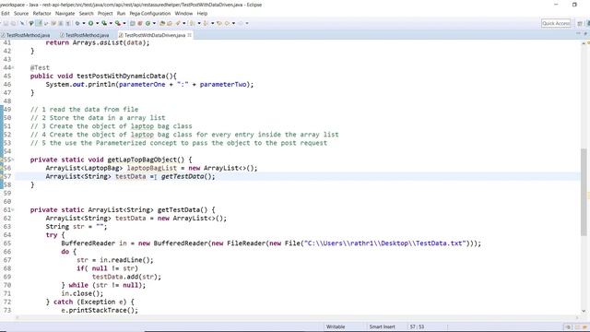Click the Next Annotation toolbar icon
Screen dimensions: 590x332
coord(192,23)
